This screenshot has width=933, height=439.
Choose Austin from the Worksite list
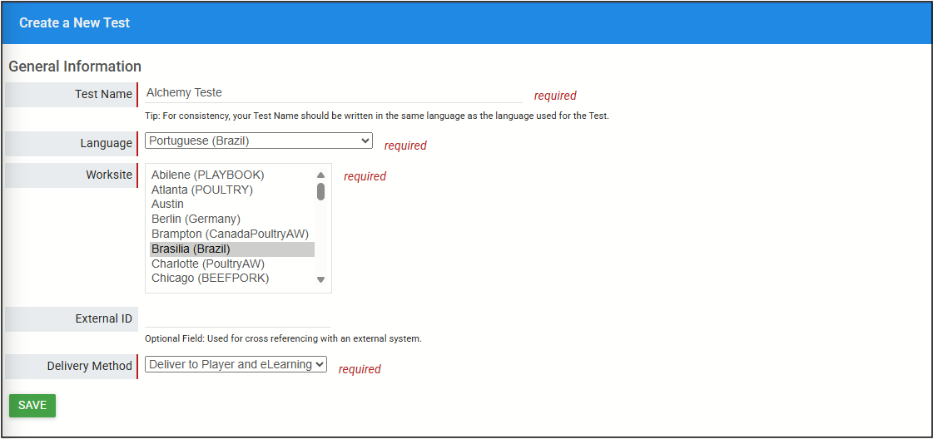click(x=168, y=204)
